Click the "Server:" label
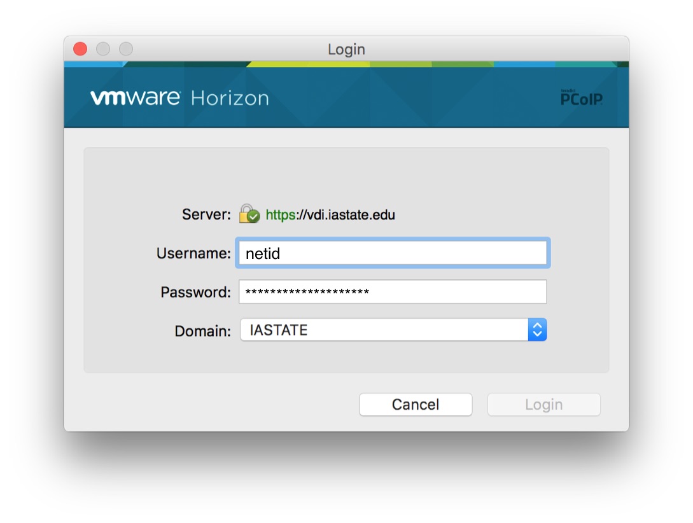Image resolution: width=693 pixels, height=523 pixels. [x=206, y=214]
